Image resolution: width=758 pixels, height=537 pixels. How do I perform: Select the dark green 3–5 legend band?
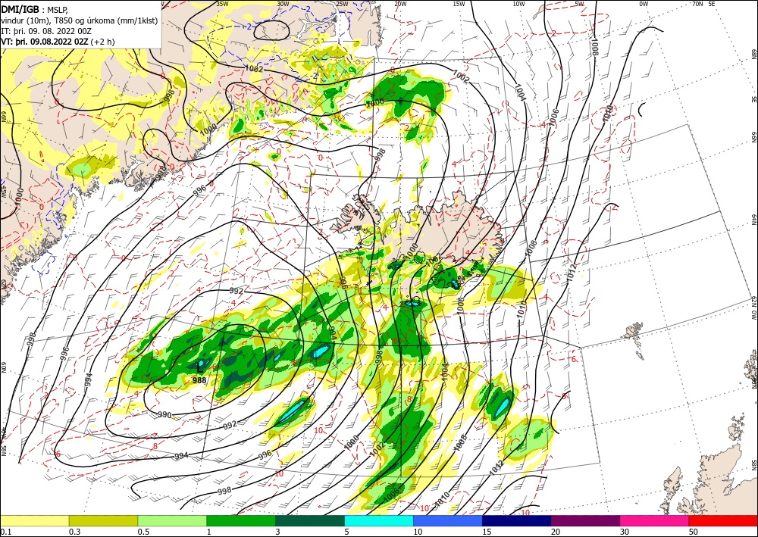(310, 520)
